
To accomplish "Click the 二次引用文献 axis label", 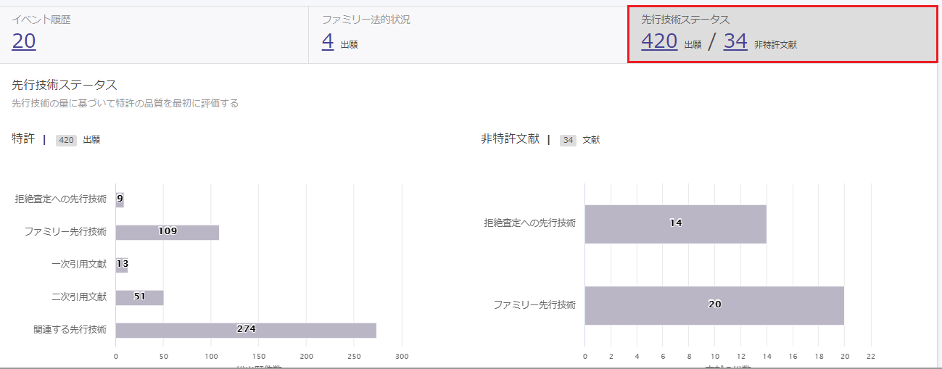I will tap(79, 297).
